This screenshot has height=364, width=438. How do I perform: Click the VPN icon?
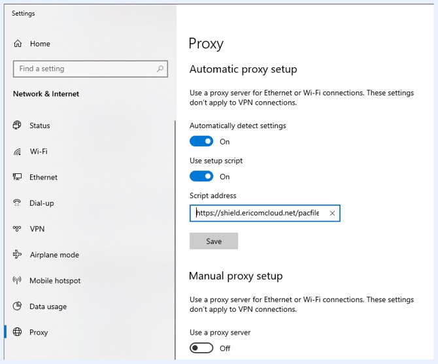17,229
